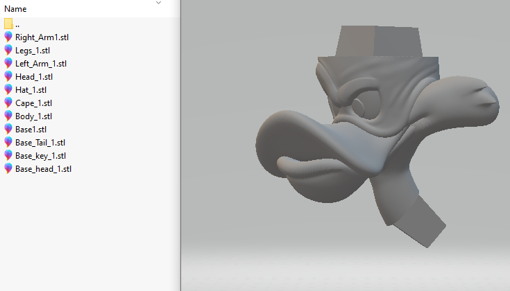This screenshot has height=291, width=510.
Task: Click the Right_Arm1.stl file icon
Action: coord(8,37)
